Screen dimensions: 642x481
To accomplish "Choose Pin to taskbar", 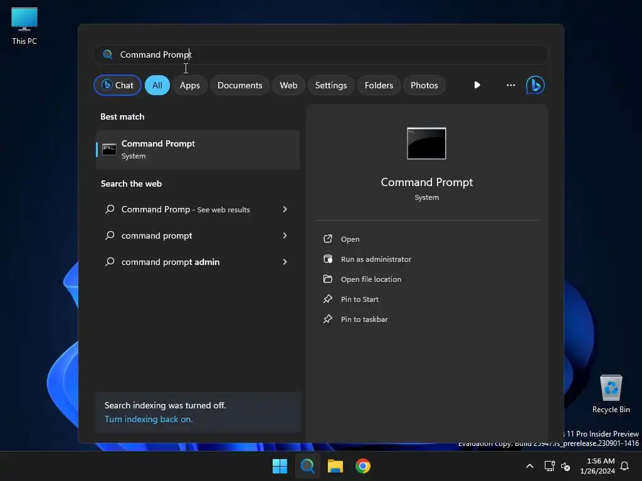I will pyautogui.click(x=364, y=319).
